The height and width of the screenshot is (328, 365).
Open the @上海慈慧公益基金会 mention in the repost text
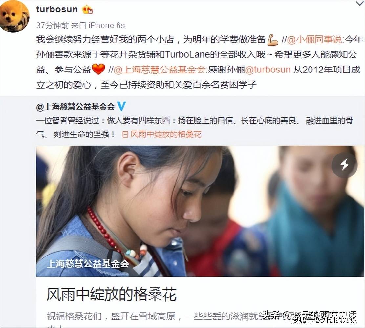(159, 70)
